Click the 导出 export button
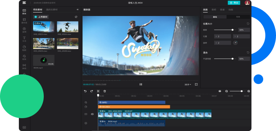This screenshot has height=131, width=276. tap(234, 2)
